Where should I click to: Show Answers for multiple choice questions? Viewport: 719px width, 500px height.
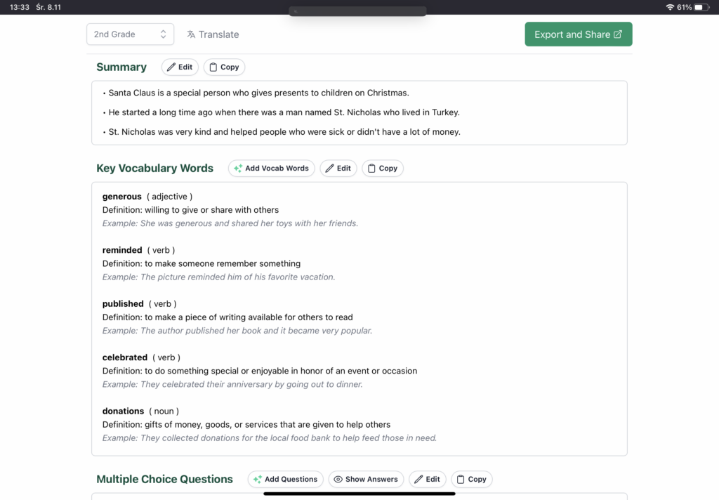[x=366, y=480]
